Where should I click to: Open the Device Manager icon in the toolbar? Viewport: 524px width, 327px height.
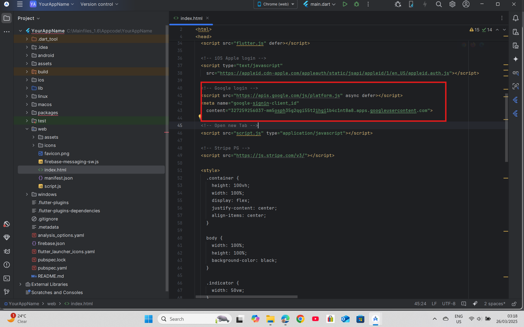coord(411,4)
